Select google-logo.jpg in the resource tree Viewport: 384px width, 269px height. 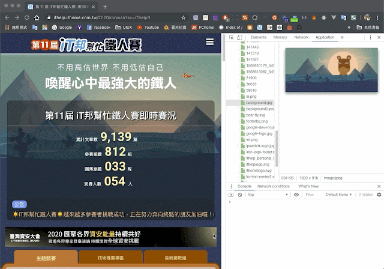[259, 133]
